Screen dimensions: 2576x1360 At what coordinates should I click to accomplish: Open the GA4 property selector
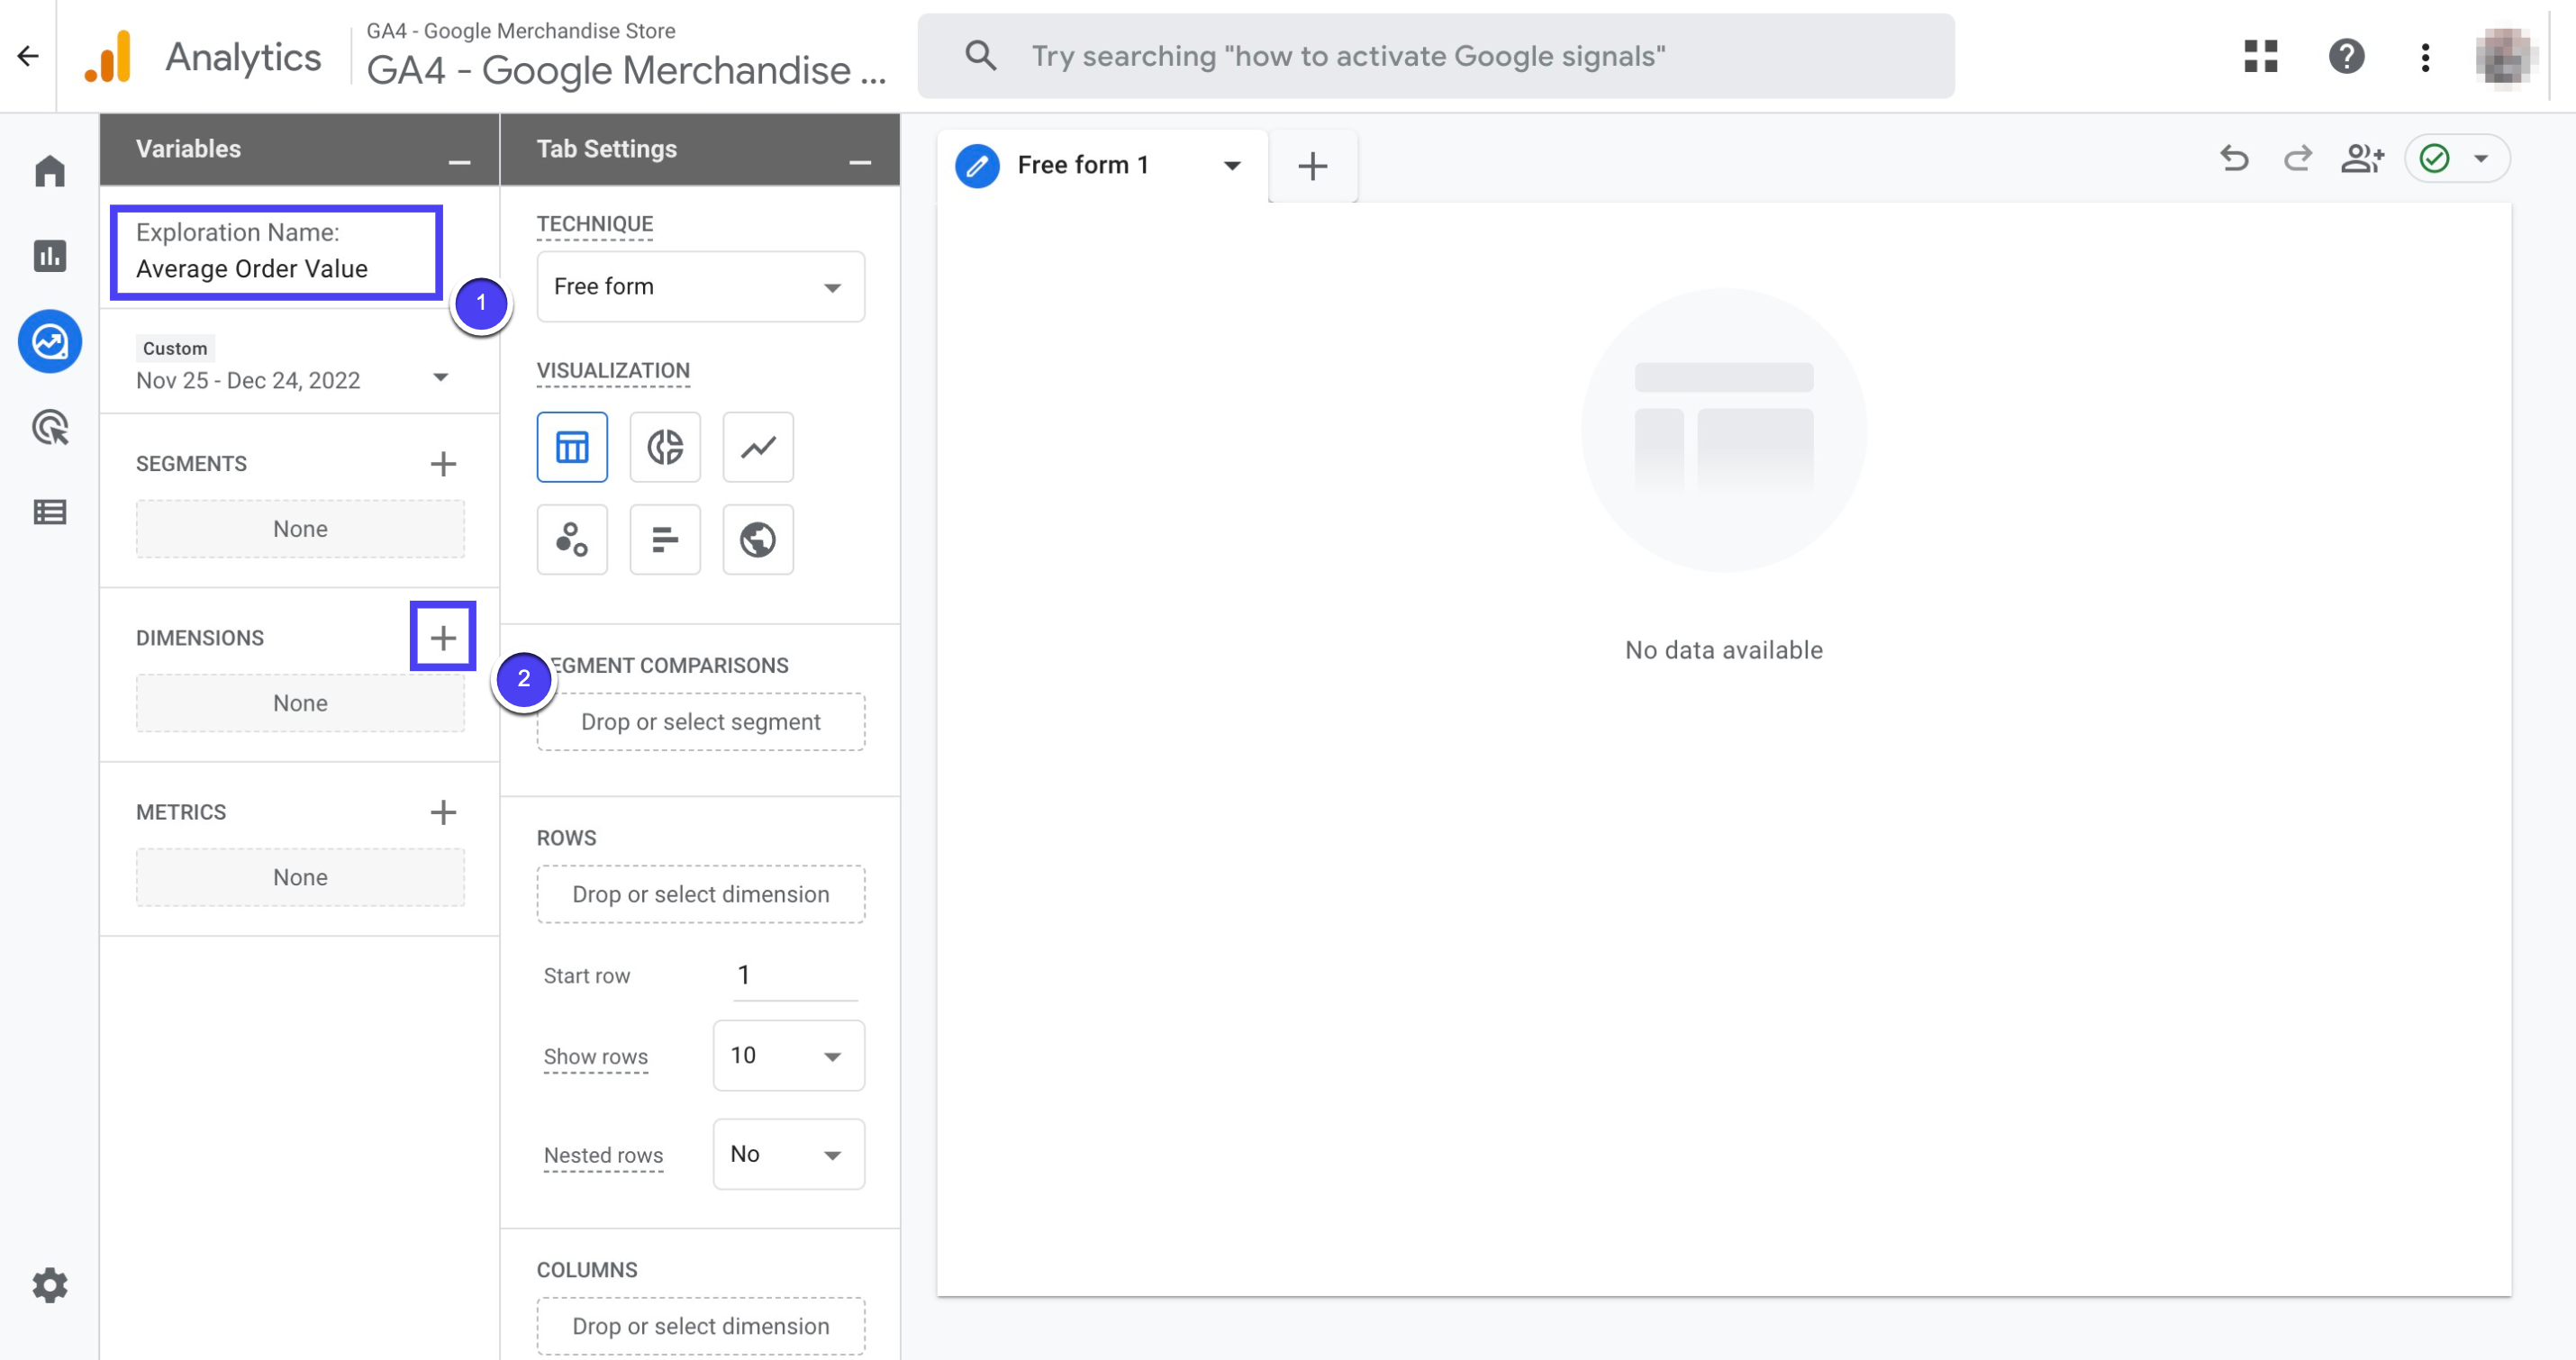point(626,57)
